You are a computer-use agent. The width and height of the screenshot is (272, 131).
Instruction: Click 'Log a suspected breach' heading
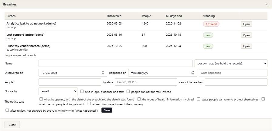tap(20, 55)
